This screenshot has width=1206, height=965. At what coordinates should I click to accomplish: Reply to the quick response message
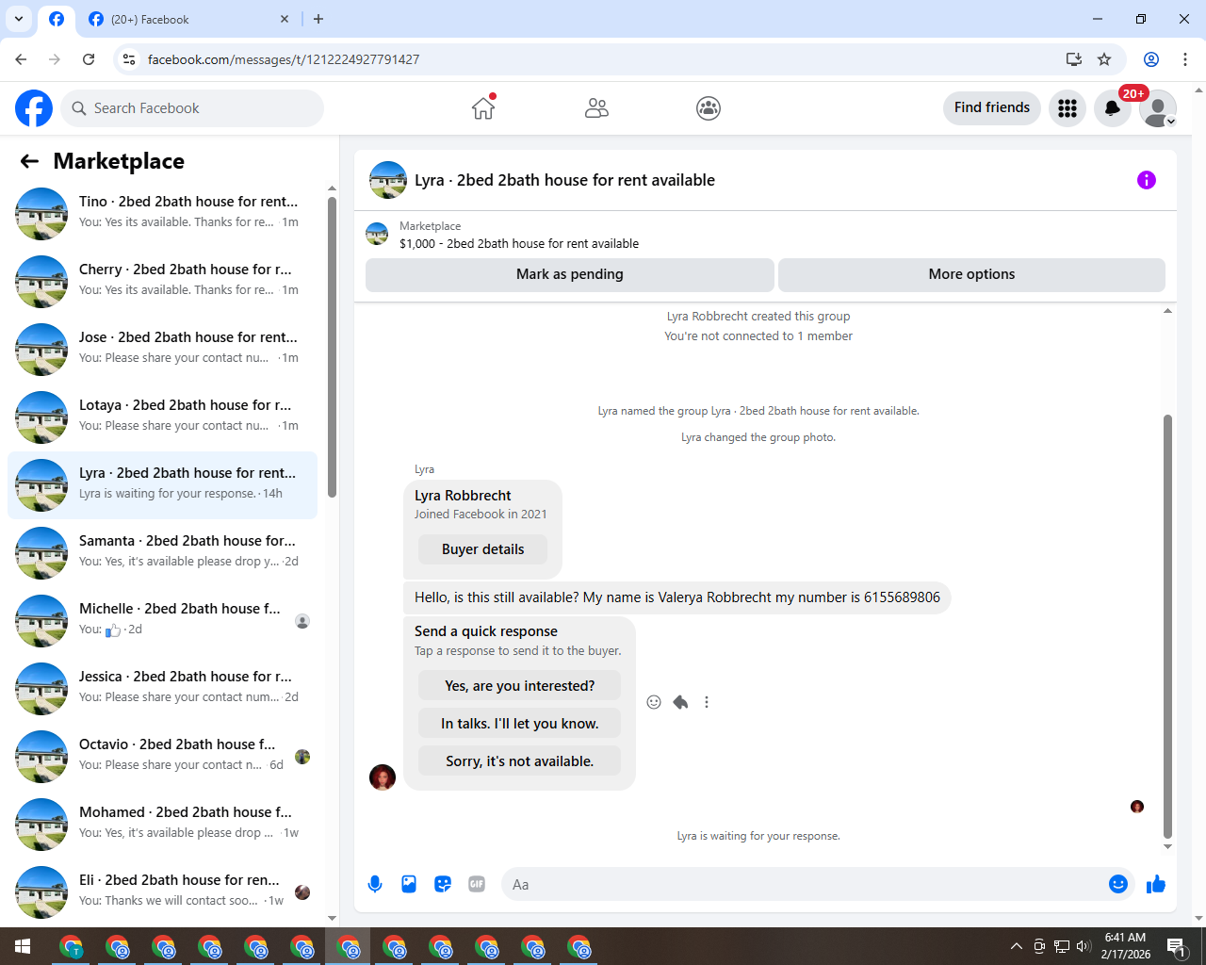pyautogui.click(x=680, y=702)
